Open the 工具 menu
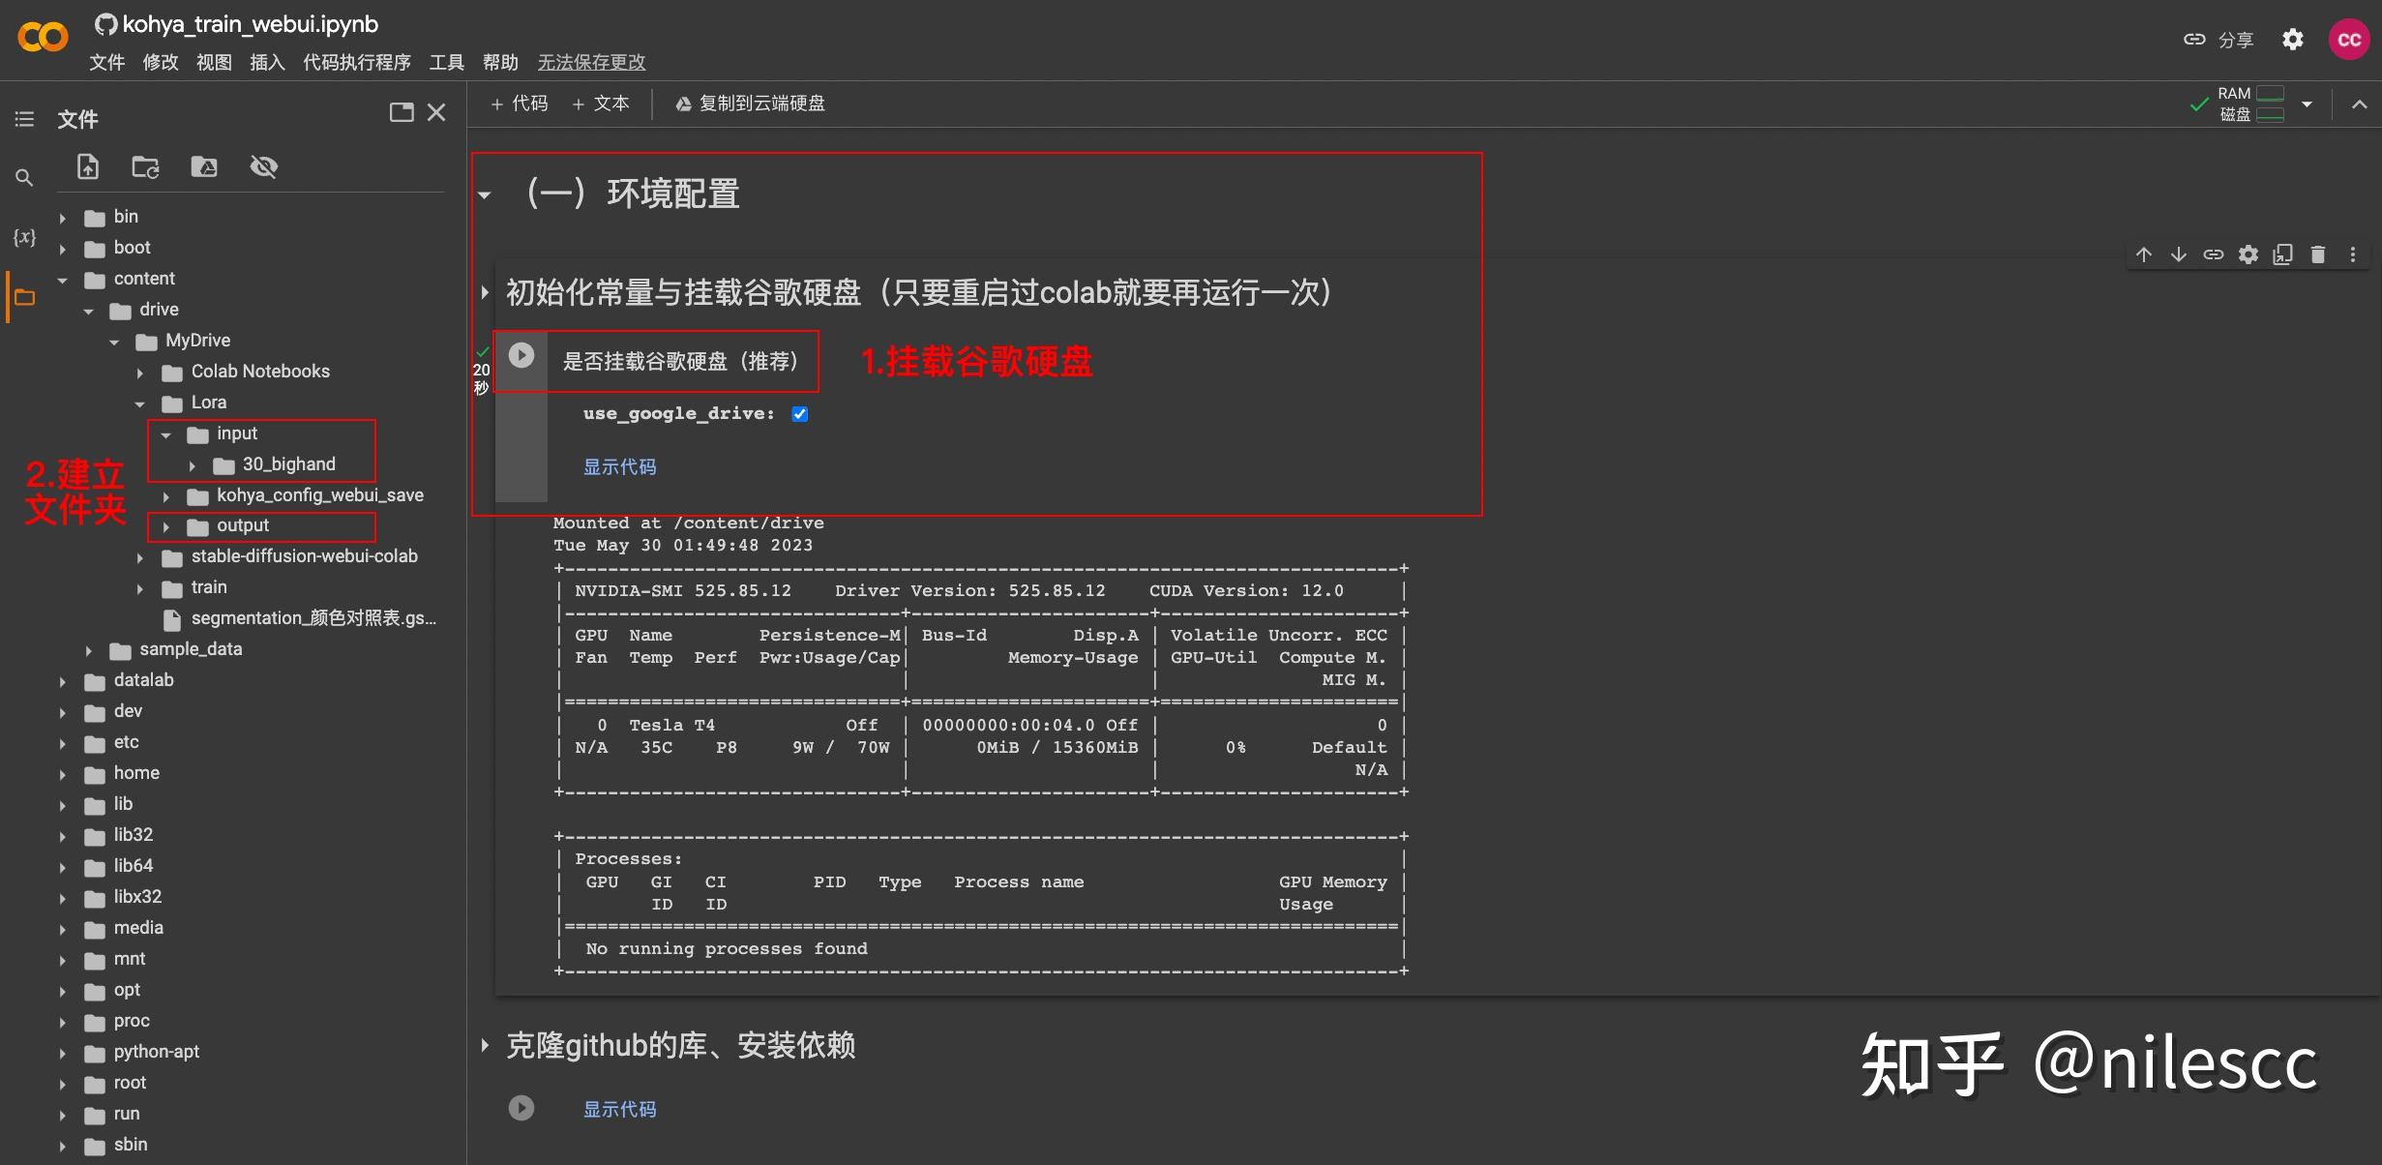The image size is (2382, 1165). click(446, 62)
